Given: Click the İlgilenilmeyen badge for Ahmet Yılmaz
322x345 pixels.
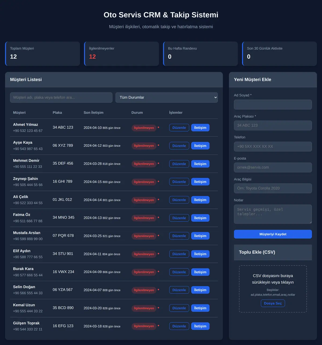Looking at the screenshot, I should click(144, 128).
